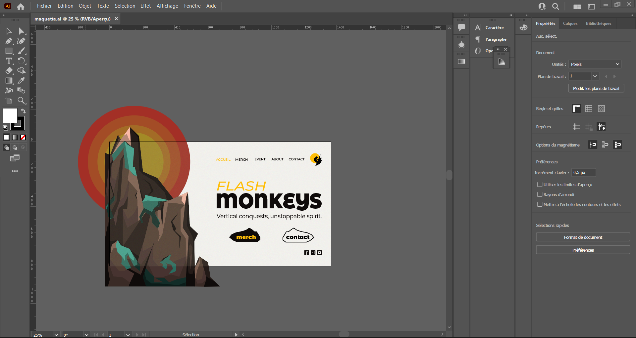Select the Rectangle tool

click(9, 51)
